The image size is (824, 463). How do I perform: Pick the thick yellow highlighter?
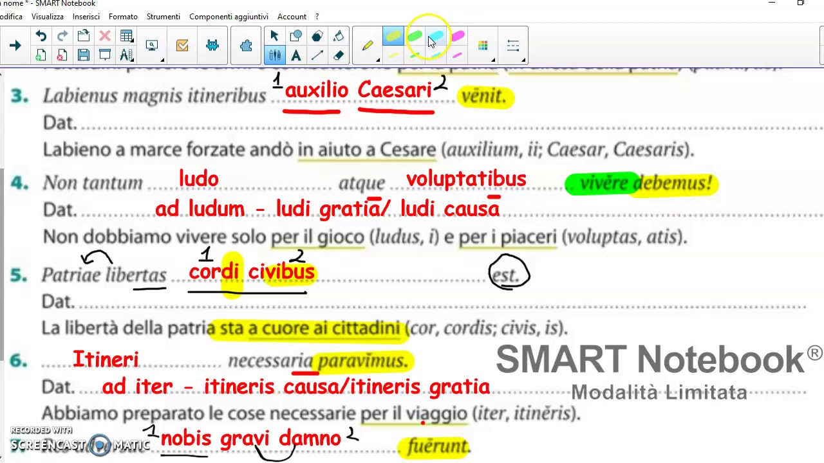pyautogui.click(x=393, y=37)
